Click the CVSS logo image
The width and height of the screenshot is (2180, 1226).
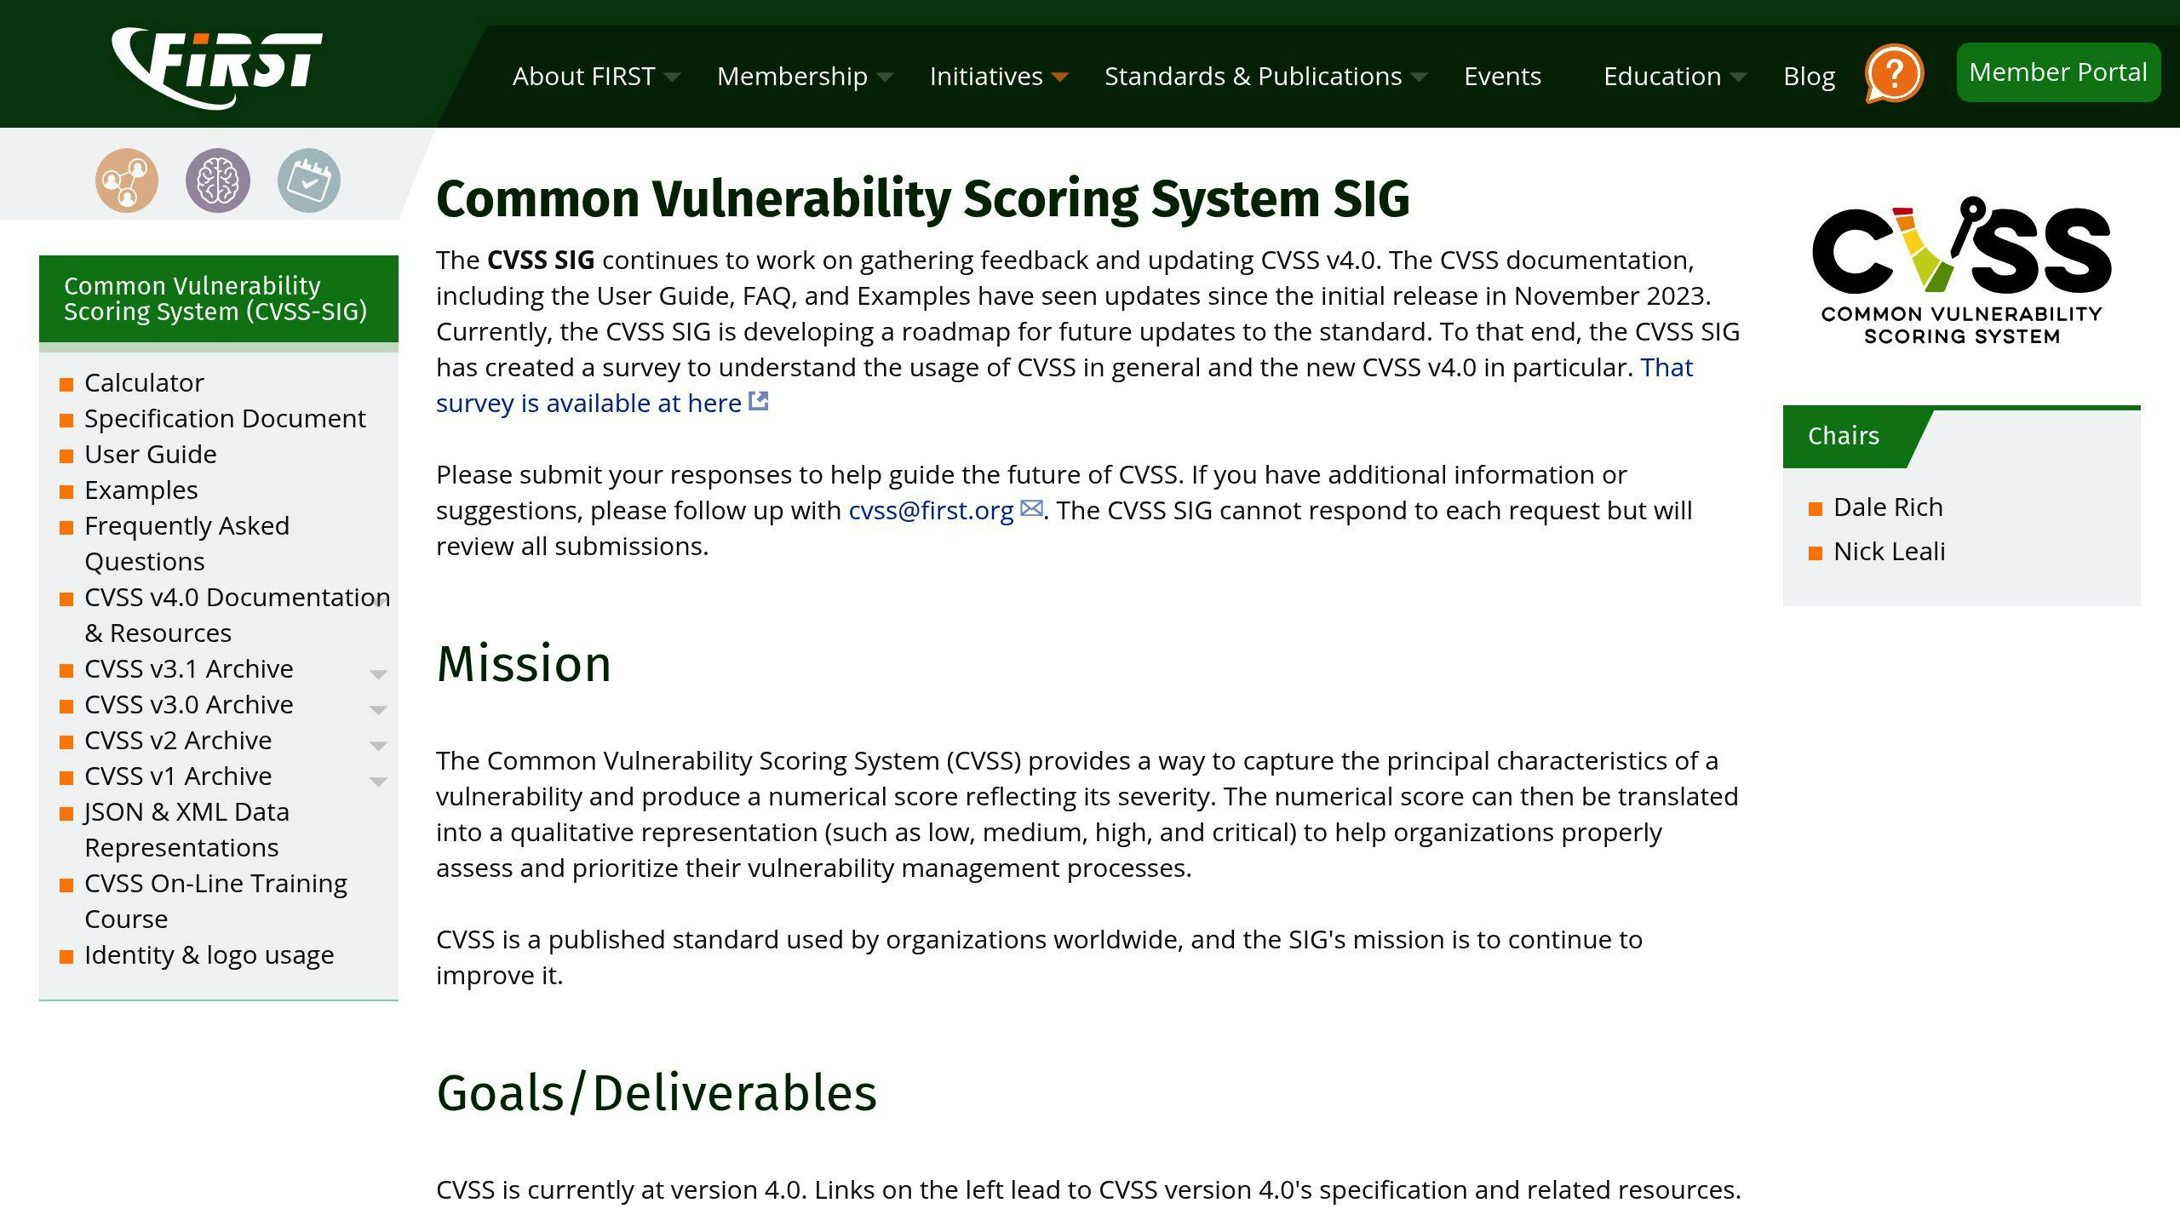[x=1962, y=271]
